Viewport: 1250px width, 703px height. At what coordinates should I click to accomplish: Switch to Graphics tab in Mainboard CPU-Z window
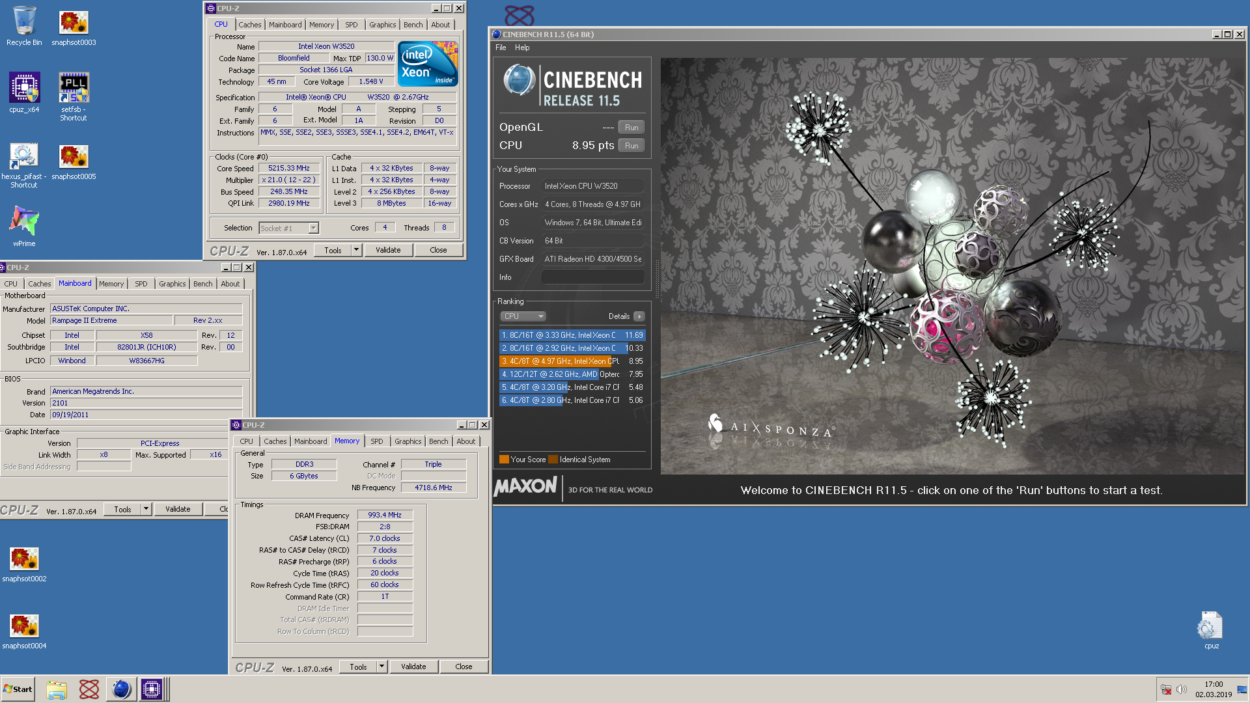click(x=172, y=284)
